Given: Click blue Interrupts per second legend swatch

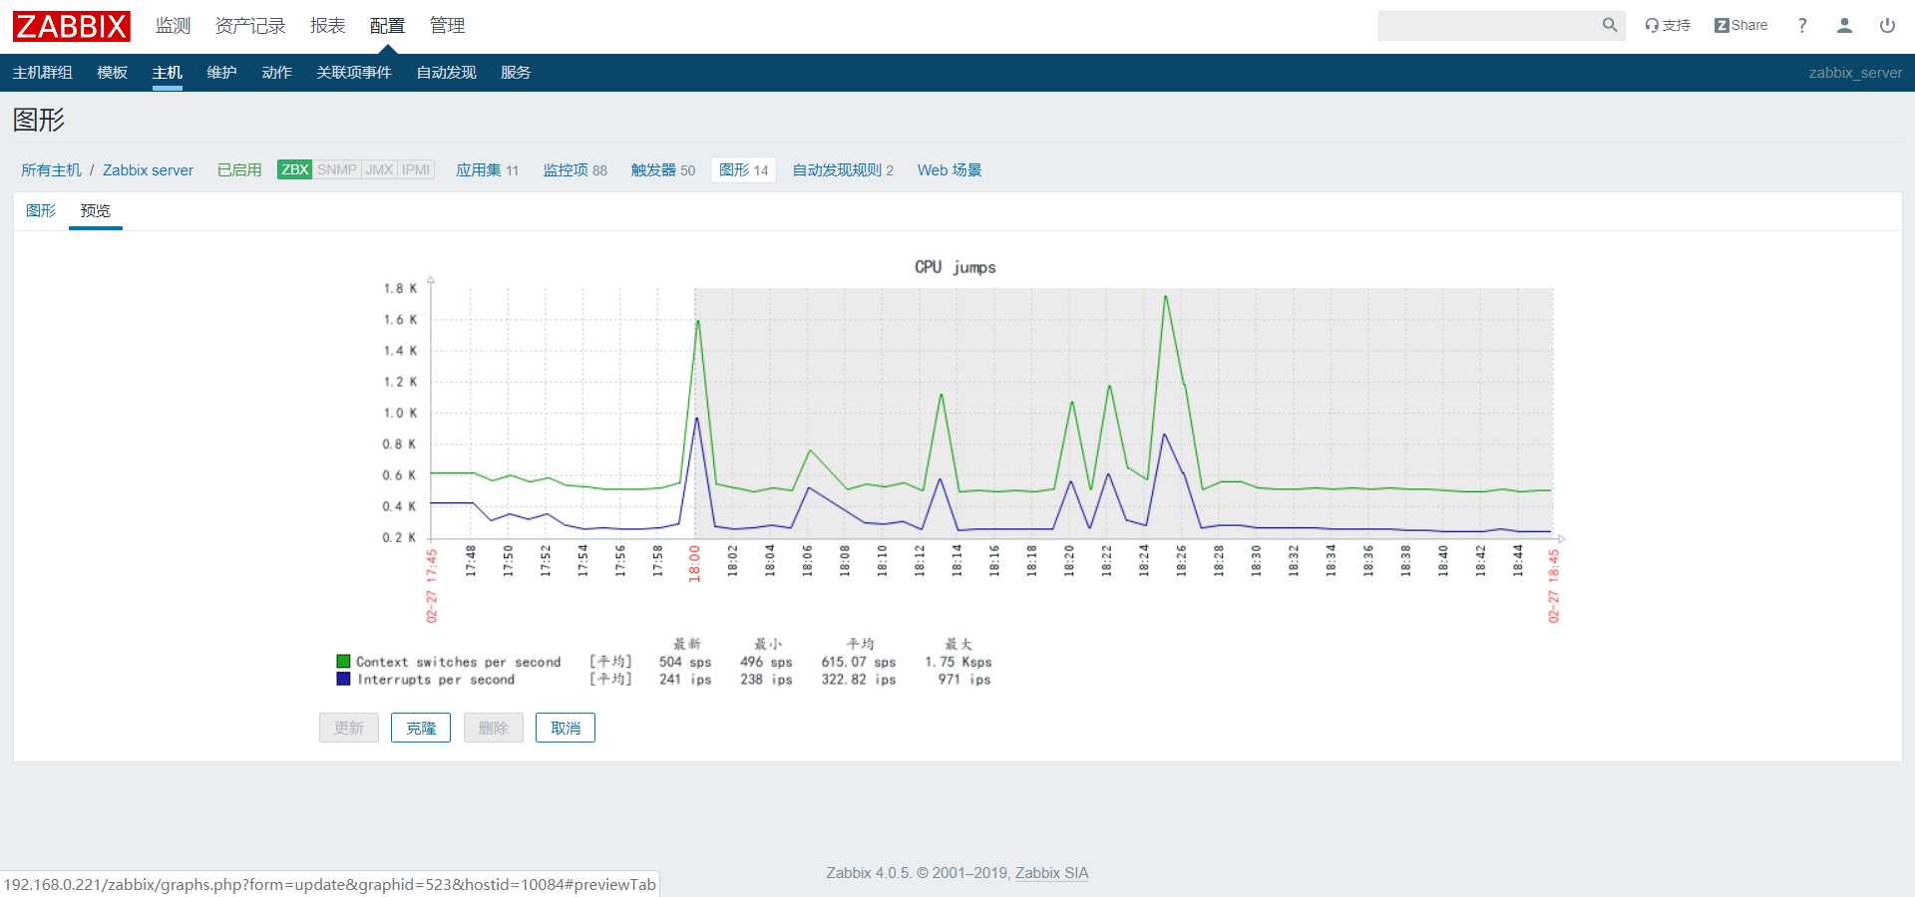Looking at the screenshot, I should (x=343, y=679).
